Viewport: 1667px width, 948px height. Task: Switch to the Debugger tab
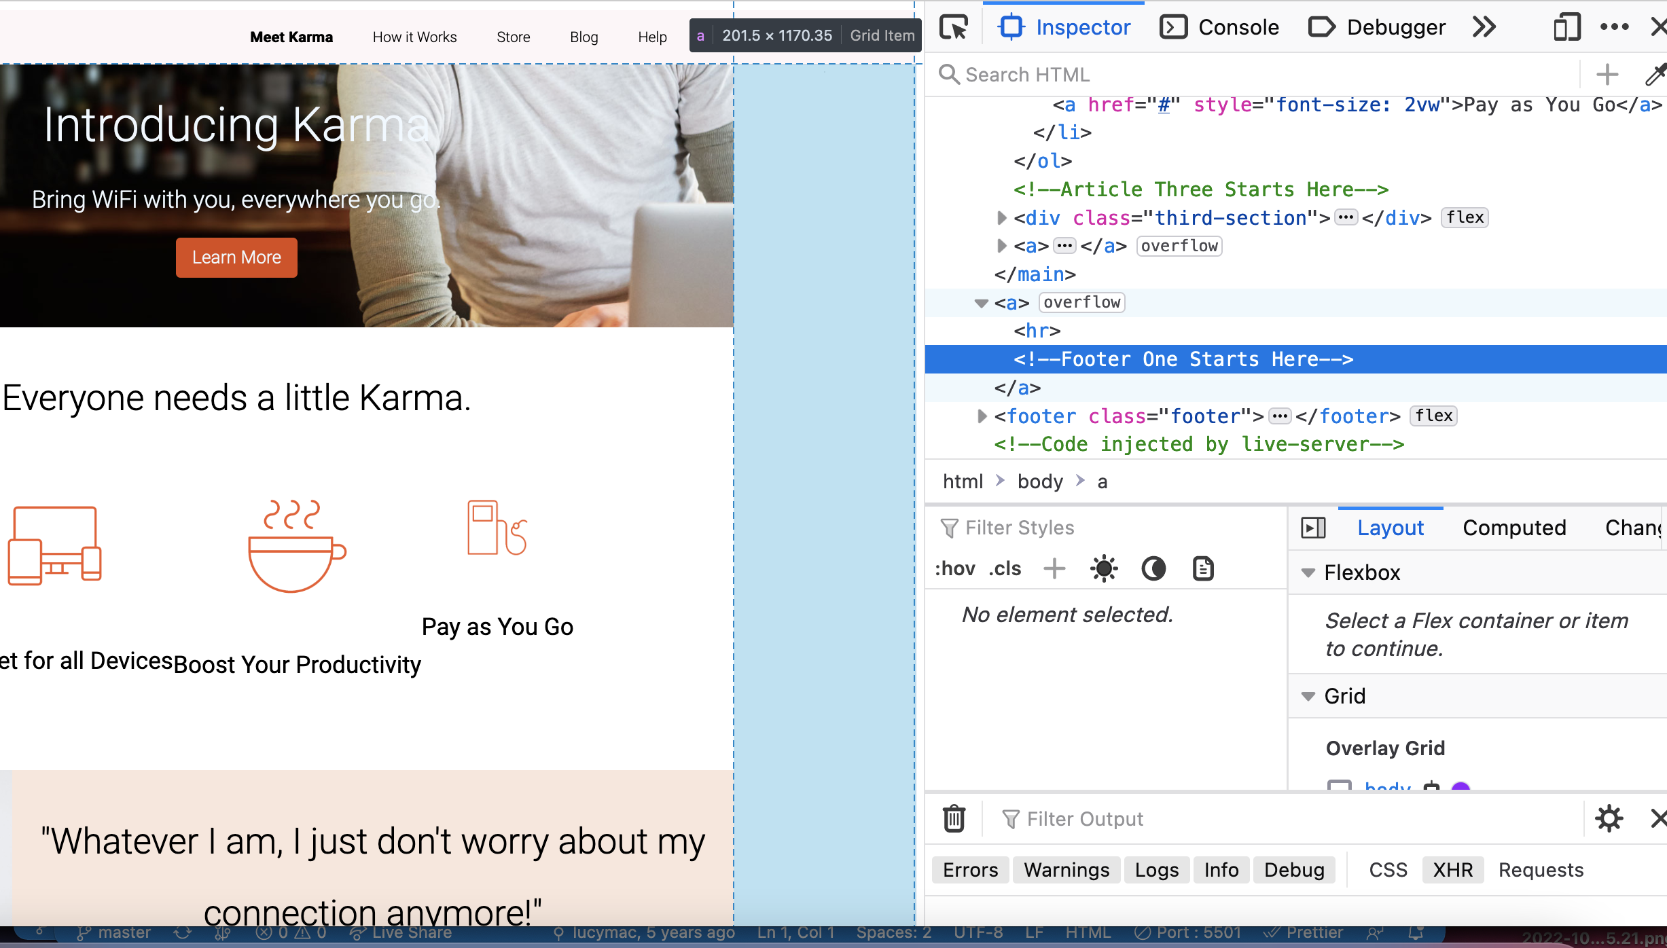click(1377, 27)
